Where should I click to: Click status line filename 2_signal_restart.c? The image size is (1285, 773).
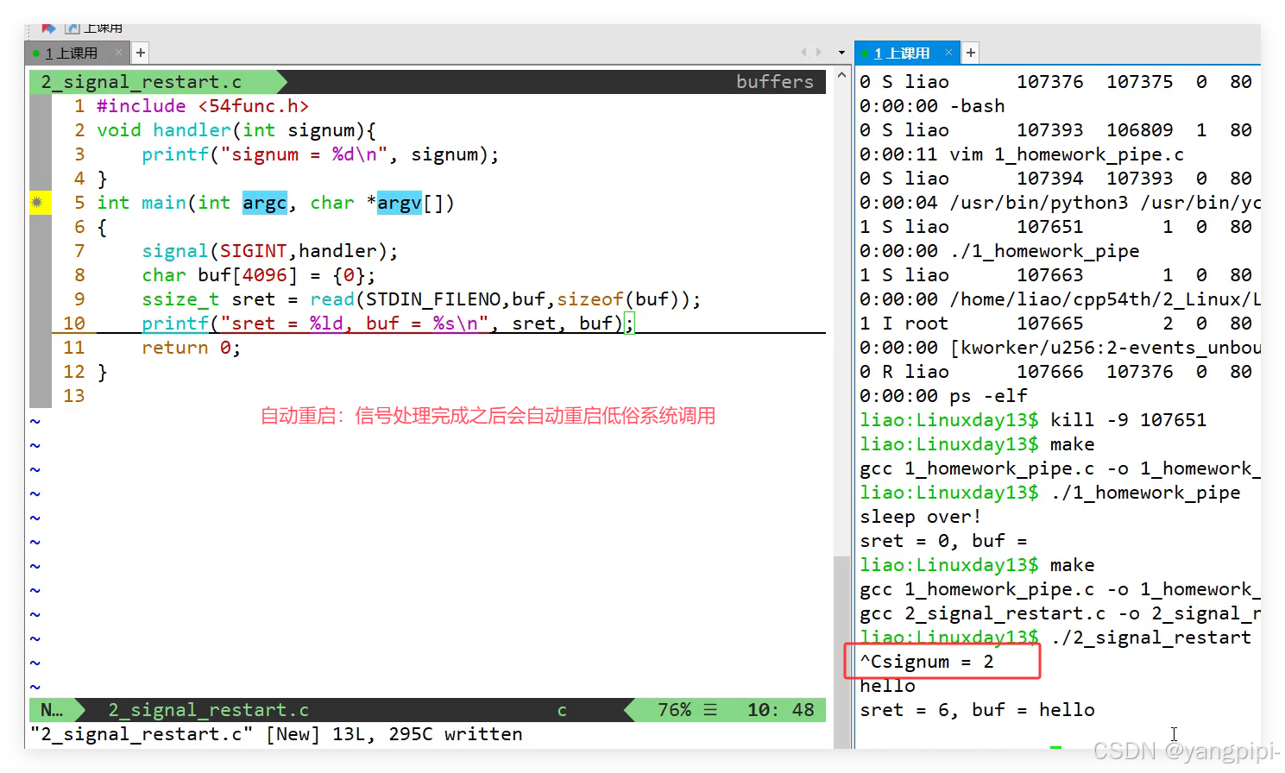(x=208, y=710)
